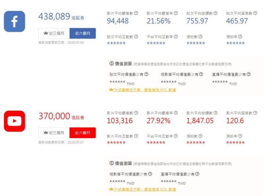Screen dimensions: 277x196
Task: Open help icon beside Facebook 短影音平均價值最少有
Action: [x=201, y=75]
